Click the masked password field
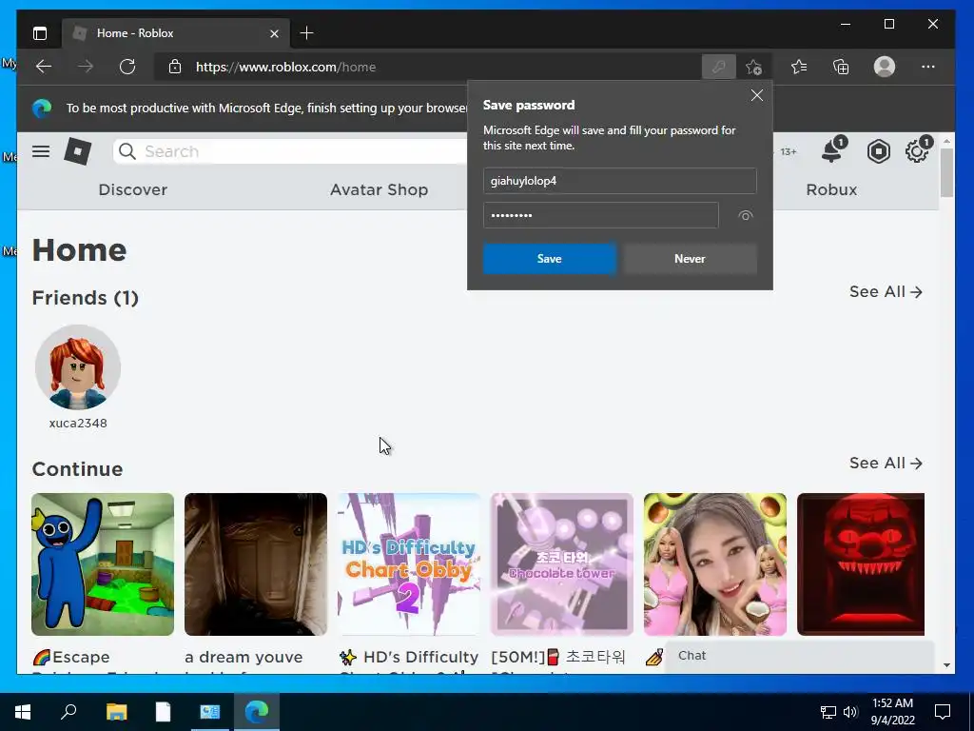The image size is (974, 731). [x=601, y=215]
